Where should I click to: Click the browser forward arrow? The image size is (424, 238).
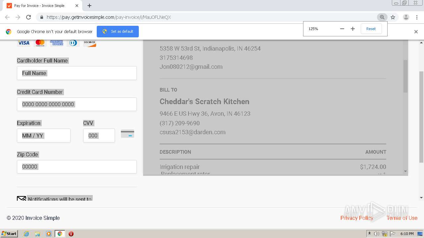click(x=18, y=17)
